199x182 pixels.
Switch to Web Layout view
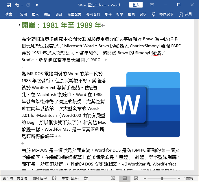136,179
